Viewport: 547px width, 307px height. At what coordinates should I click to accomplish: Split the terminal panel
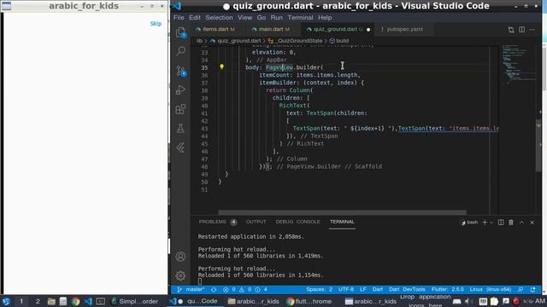tap(501, 223)
